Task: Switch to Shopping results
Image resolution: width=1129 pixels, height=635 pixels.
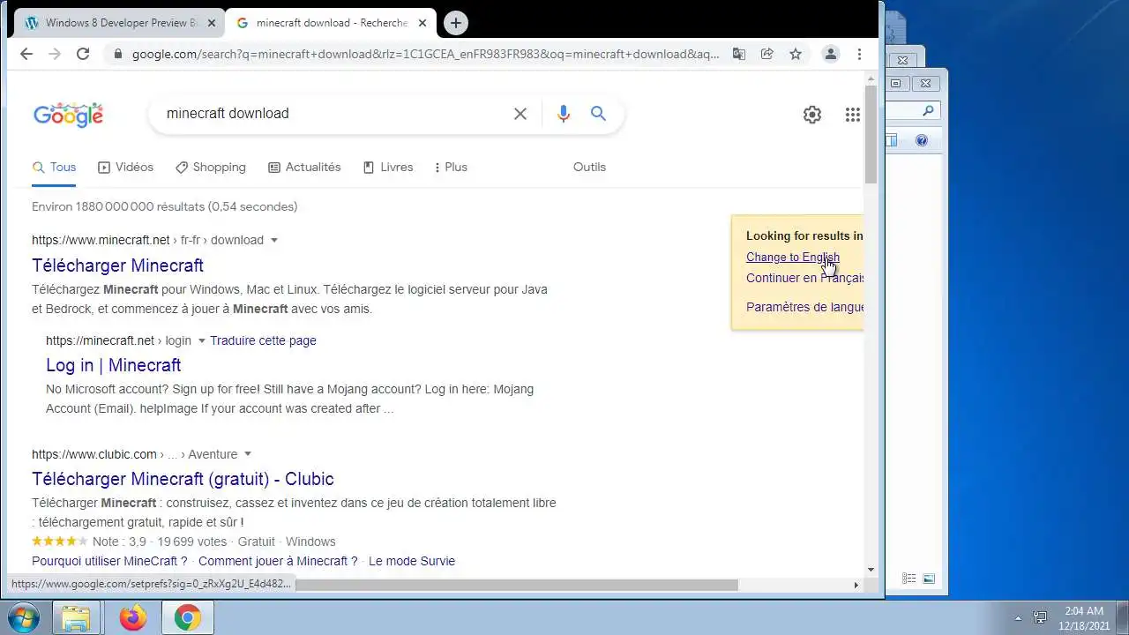Action: 211,167
